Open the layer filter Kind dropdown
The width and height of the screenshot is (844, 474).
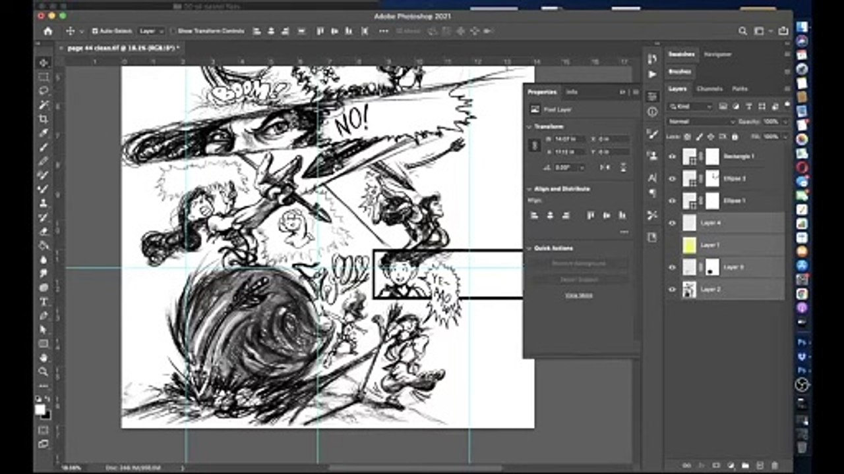690,106
